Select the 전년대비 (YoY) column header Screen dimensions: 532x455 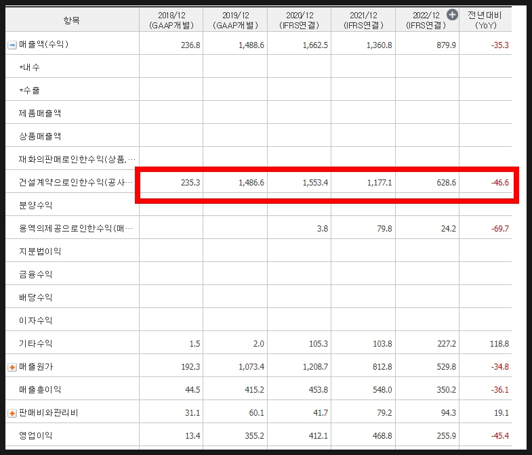(x=485, y=20)
